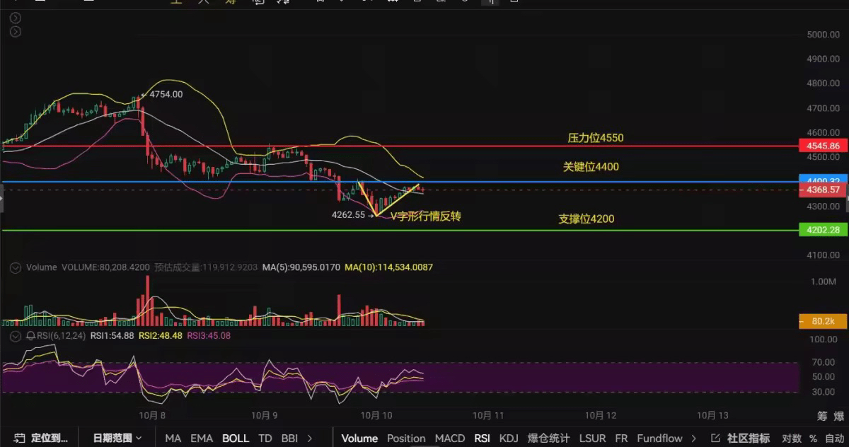Open the 爆仓统计 liquidation stats indicator
The width and height of the screenshot is (849, 447).
coord(549,438)
